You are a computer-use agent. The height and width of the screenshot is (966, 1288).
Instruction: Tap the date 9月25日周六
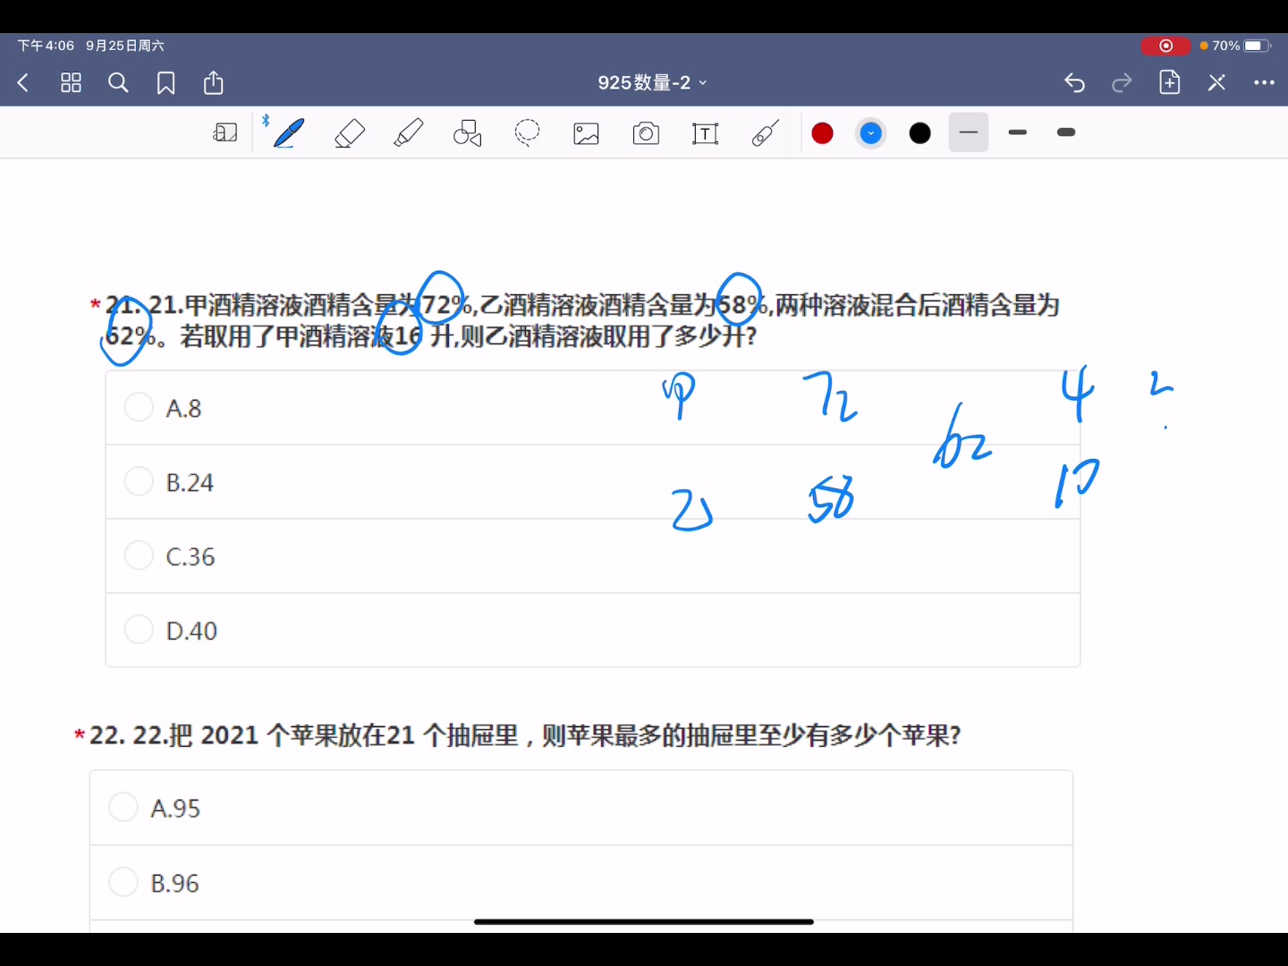click(x=125, y=46)
